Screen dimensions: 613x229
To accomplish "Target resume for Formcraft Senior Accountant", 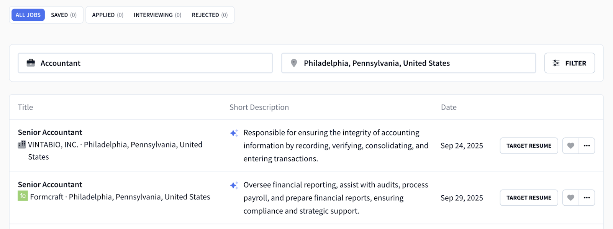I will click(x=529, y=198).
